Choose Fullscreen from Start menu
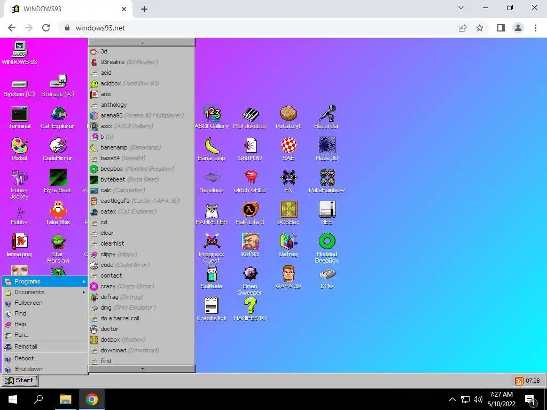This screenshot has height=410, width=547. [x=45, y=303]
